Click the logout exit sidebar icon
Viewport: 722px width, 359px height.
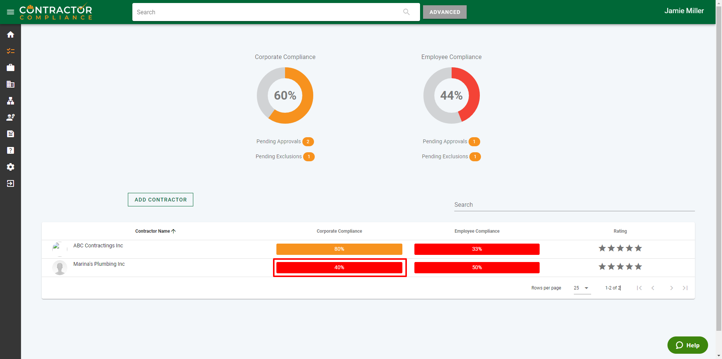click(11, 183)
